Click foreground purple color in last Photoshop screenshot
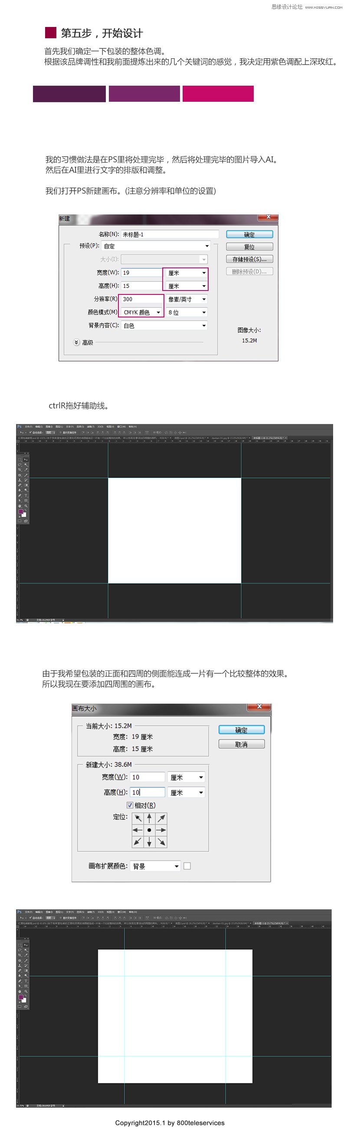 (21, 997)
